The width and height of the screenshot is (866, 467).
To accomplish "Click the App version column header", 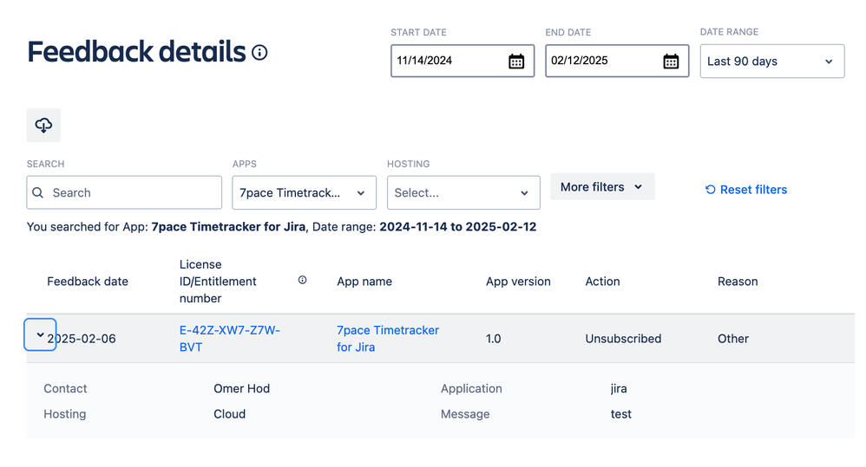I will pos(518,282).
